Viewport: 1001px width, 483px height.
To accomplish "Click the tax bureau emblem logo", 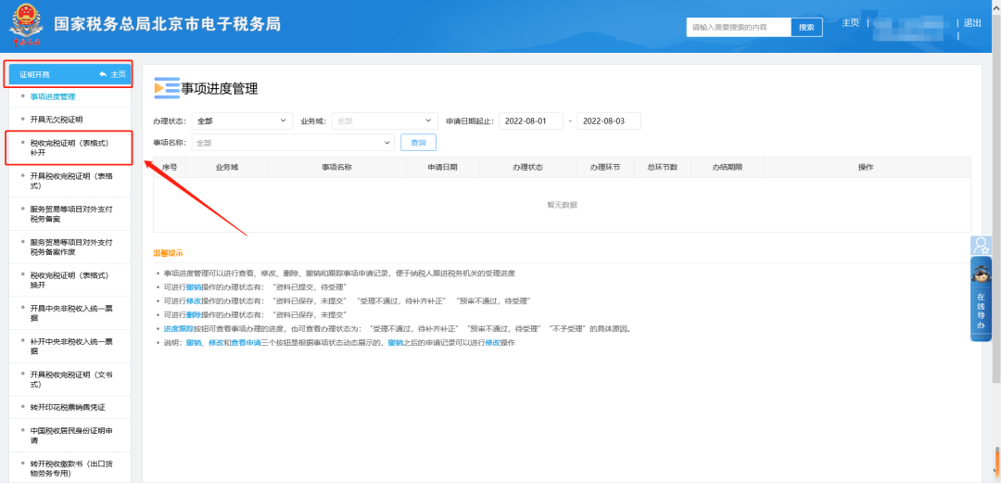I will pyautogui.click(x=25, y=25).
